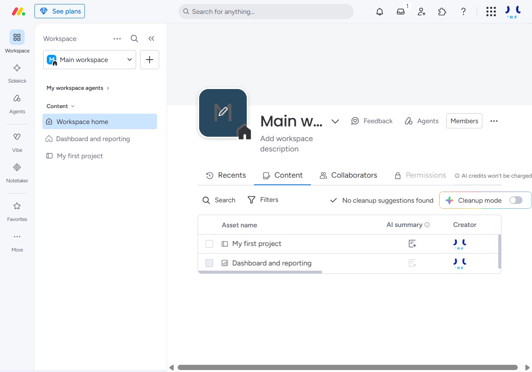Screen dimensions: 532x372
Task: Generate AI summary for My first project
Action: pos(412,244)
